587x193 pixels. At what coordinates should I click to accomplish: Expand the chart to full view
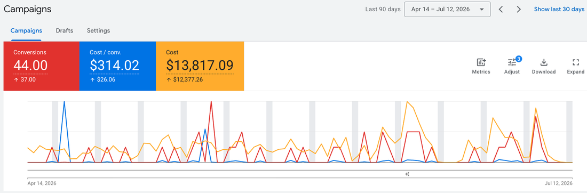576,66
